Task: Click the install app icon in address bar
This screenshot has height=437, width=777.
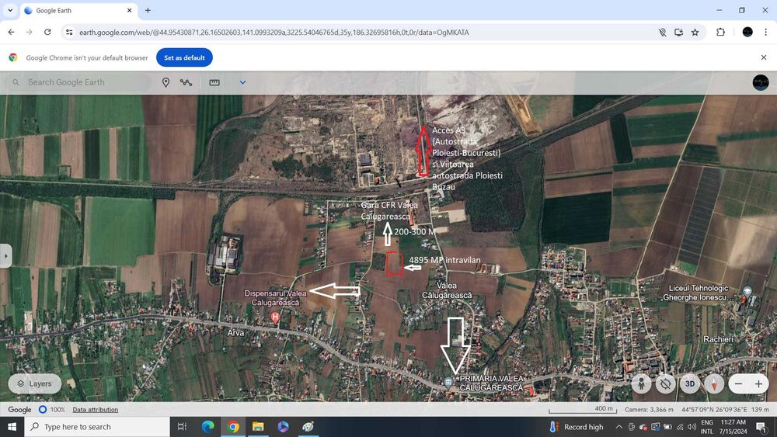Action: [678, 32]
